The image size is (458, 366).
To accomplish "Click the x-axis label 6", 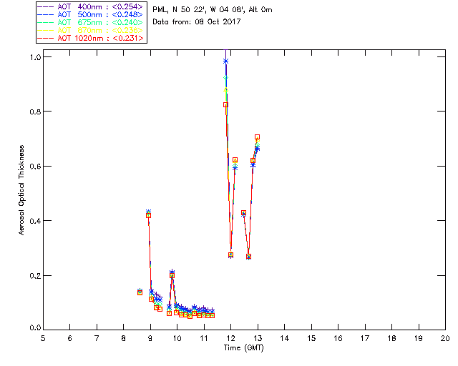I will click(x=70, y=338).
